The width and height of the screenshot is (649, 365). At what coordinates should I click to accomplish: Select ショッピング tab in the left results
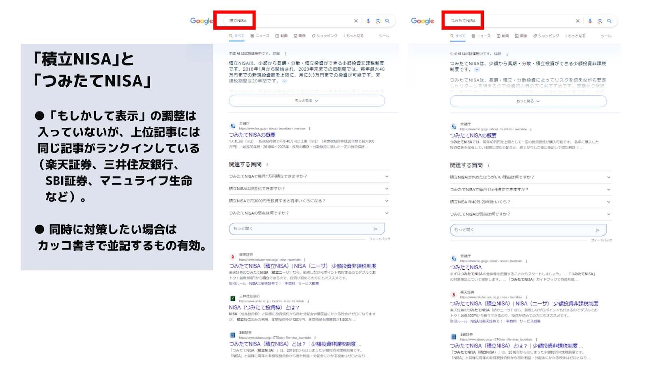pyautogui.click(x=324, y=36)
